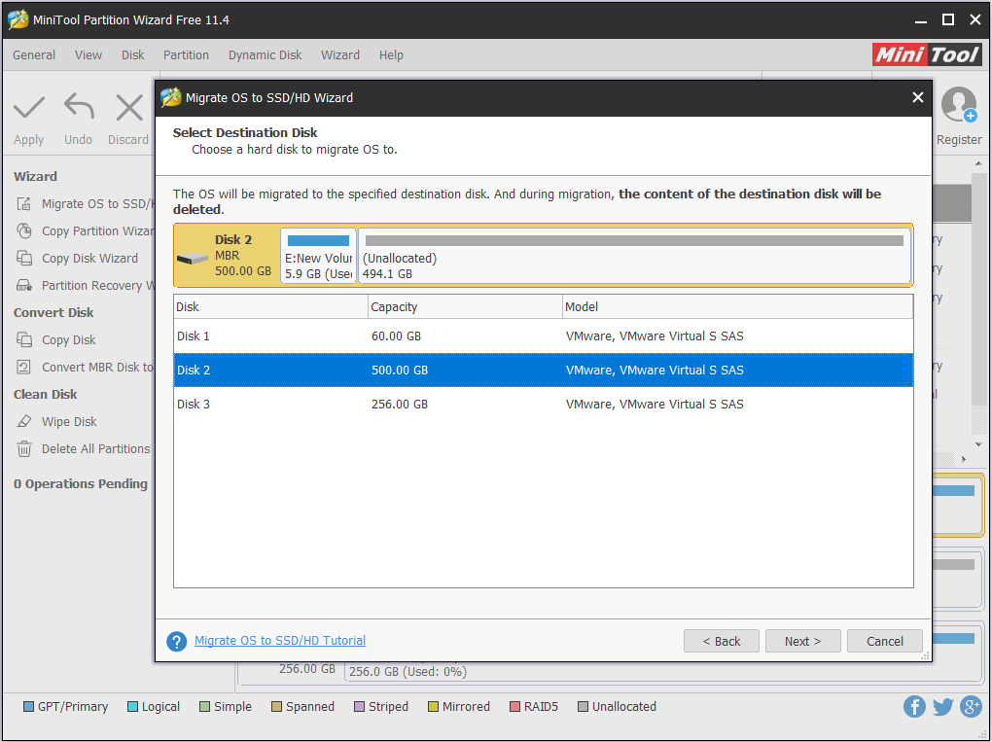Open the Help menu
This screenshot has height=742, width=992.
pos(391,55)
